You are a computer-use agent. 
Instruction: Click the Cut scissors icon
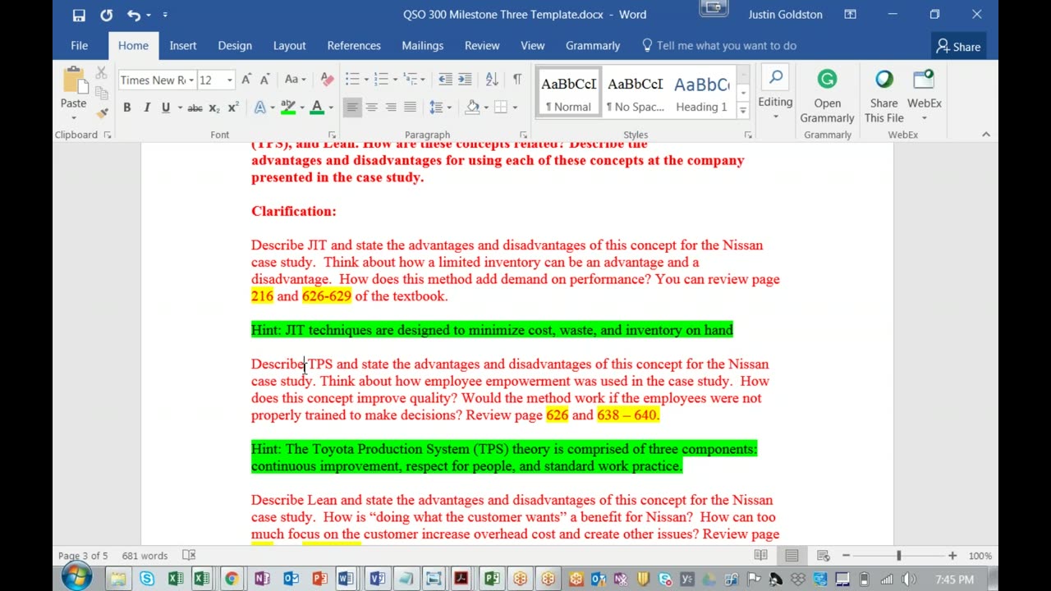[101, 73]
